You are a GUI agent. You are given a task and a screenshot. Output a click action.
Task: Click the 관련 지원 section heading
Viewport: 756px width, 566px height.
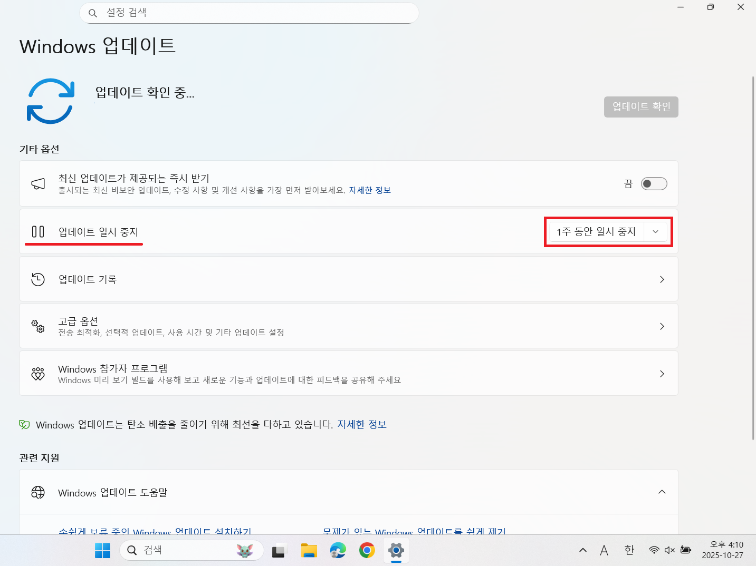[x=40, y=458]
